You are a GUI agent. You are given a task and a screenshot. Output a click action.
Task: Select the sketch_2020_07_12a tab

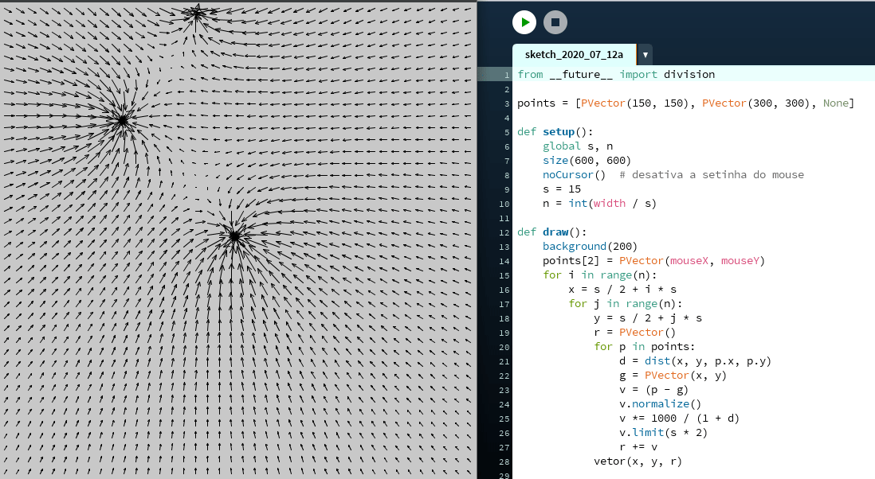pos(574,54)
